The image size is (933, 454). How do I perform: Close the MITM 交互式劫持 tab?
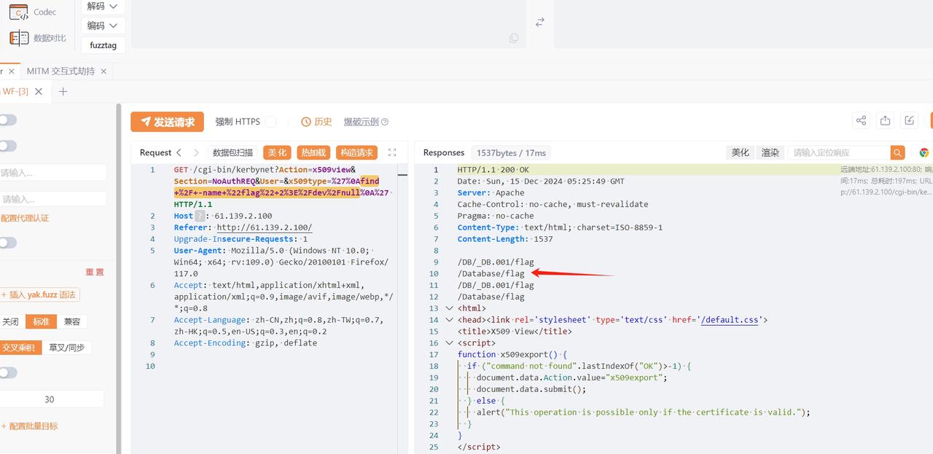point(104,71)
